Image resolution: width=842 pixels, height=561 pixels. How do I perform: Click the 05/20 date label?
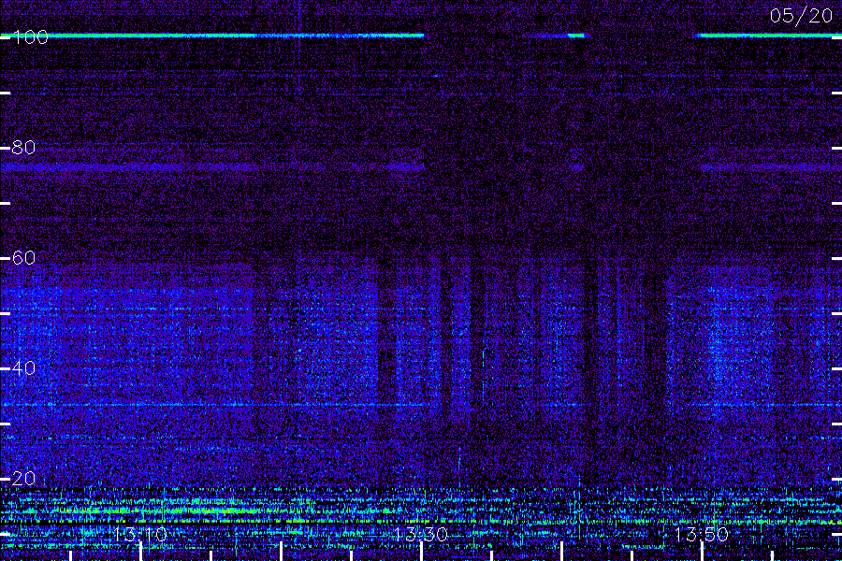801,16
